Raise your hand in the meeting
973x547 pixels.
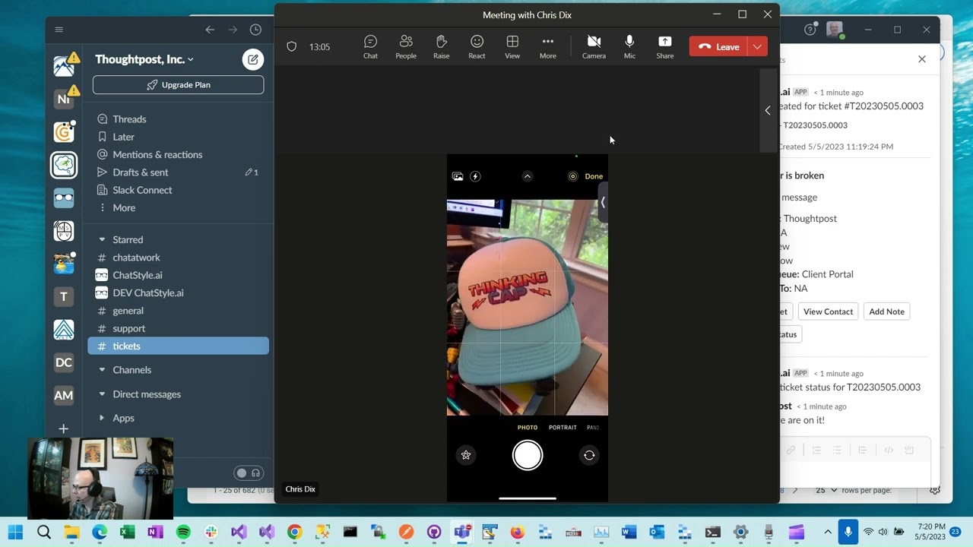pyautogui.click(x=441, y=47)
